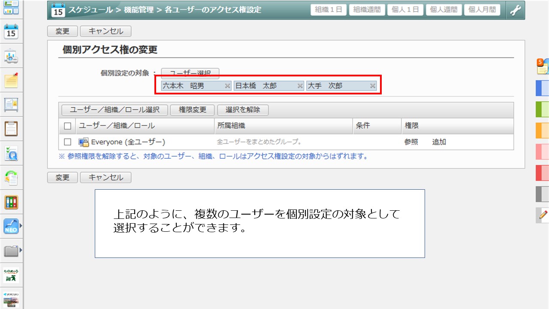Expand the arrow beside the gray folder icon
Viewport: 549px width, 309px height.
[x=20, y=250]
